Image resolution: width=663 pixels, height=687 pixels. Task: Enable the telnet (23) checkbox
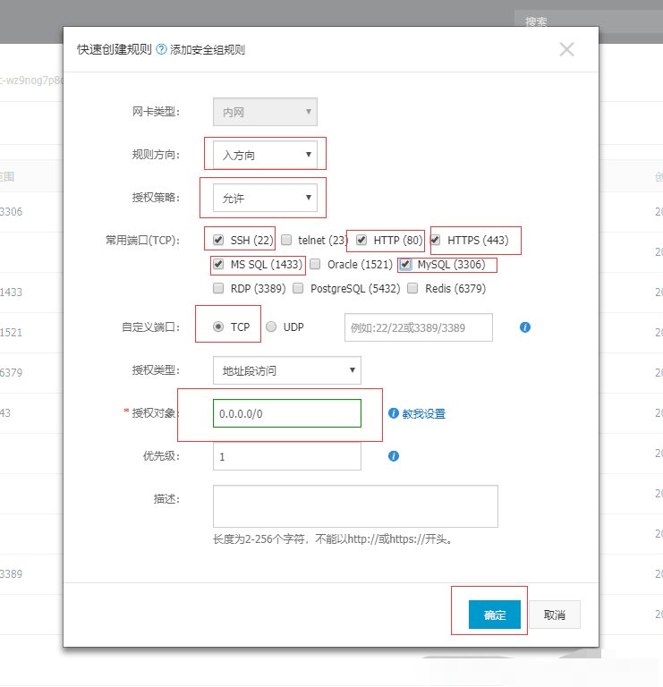coord(286,240)
